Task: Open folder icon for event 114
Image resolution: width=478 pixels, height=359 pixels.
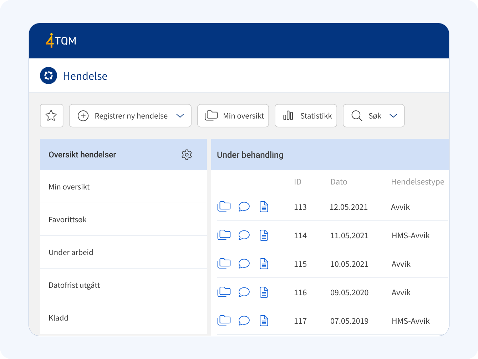Action: coord(224,235)
